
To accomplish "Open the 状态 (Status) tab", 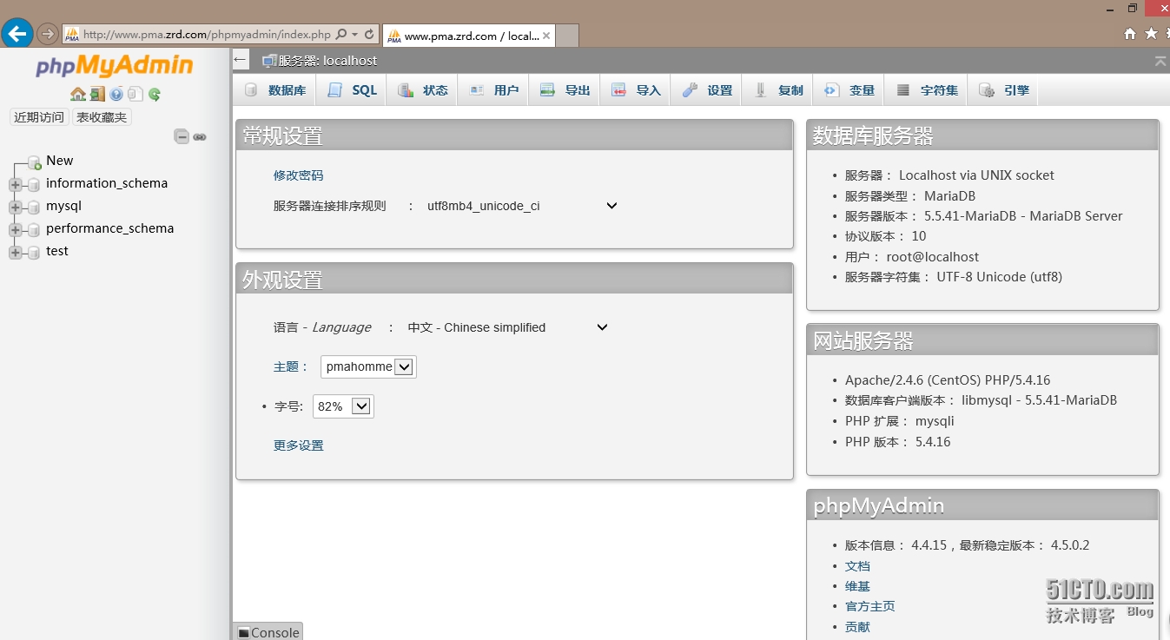I will (x=423, y=90).
